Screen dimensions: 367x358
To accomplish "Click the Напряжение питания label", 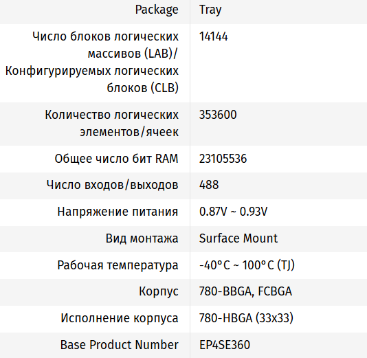I will click(118, 212).
